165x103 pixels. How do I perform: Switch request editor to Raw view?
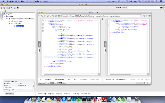click(x=39, y=50)
